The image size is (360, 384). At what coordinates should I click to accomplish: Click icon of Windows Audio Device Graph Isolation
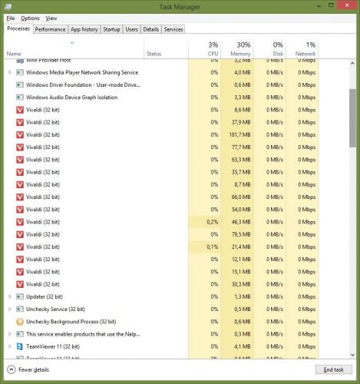pos(20,98)
